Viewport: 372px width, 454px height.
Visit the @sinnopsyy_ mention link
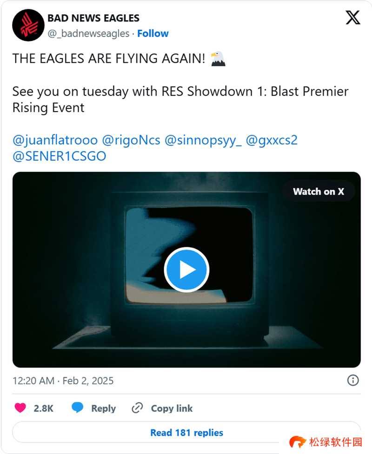click(x=203, y=140)
